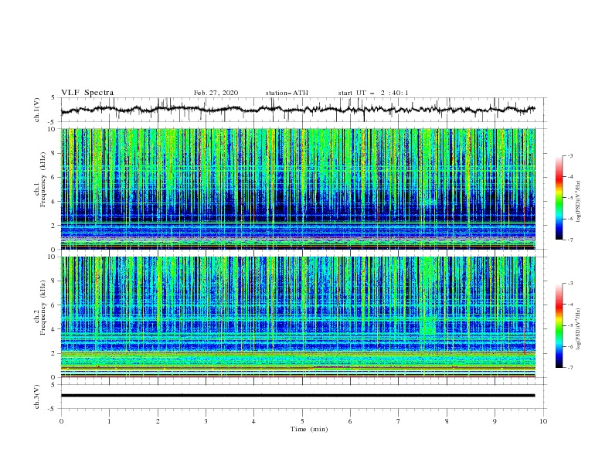Click the "6" tick on the time axis
This screenshot has width=612, height=473.
[350, 421]
